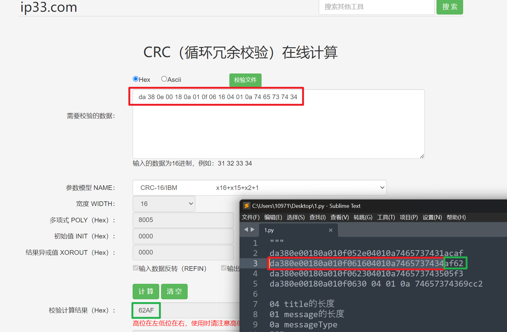This screenshot has width=507, height=332.
Task: Click the 校验文件 green button
Action: 245,80
